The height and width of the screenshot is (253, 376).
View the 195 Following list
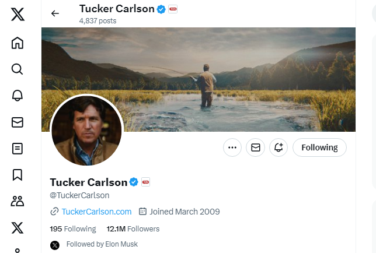point(73,229)
